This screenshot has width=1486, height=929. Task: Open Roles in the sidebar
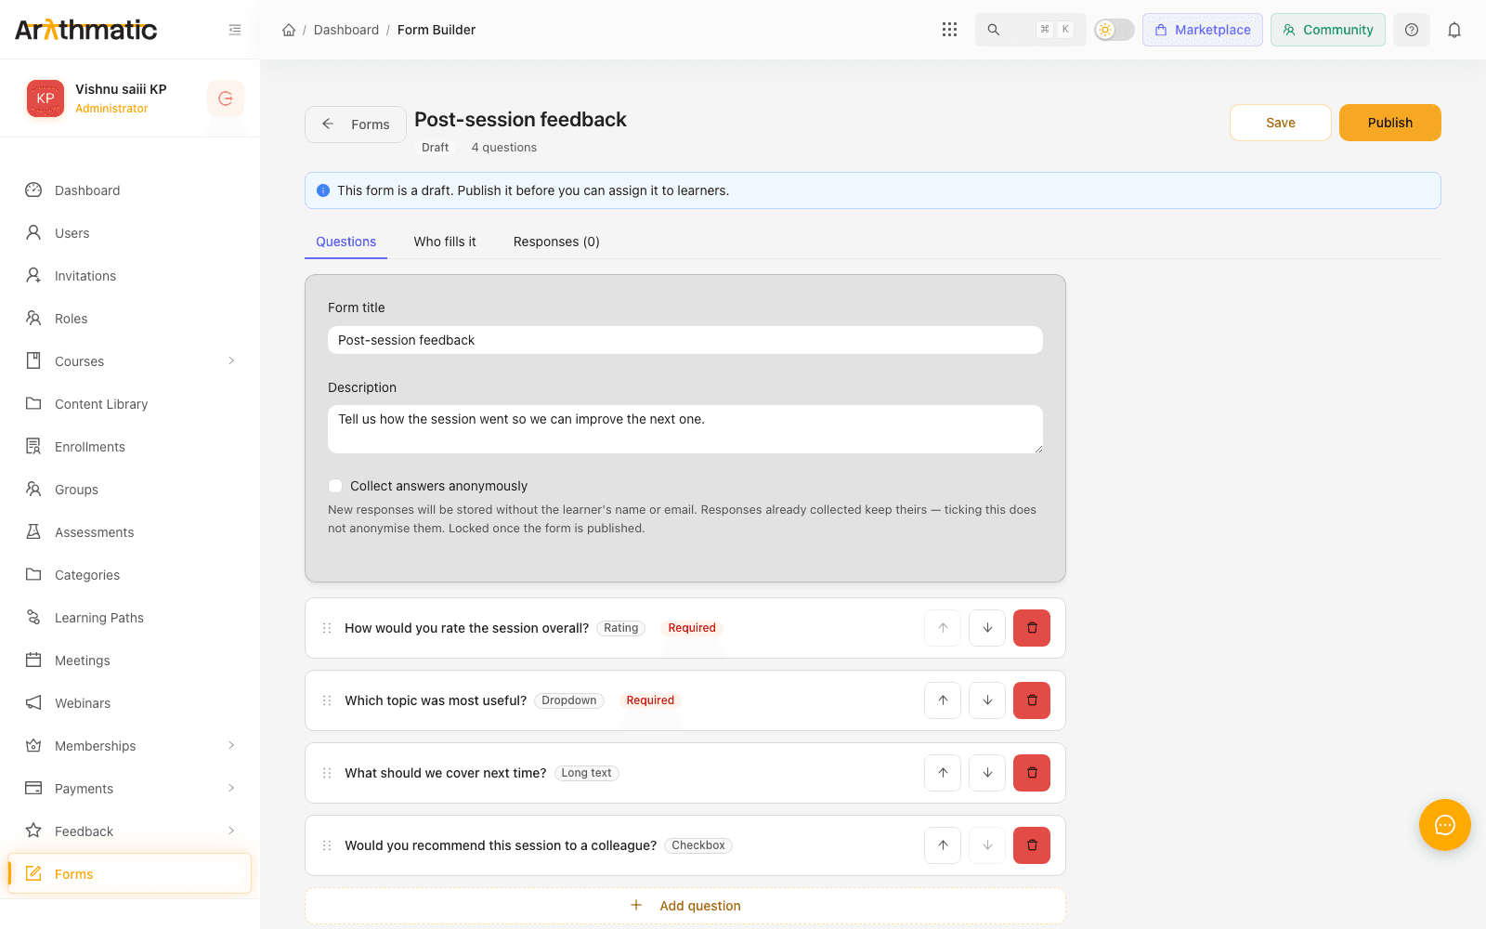(130, 319)
